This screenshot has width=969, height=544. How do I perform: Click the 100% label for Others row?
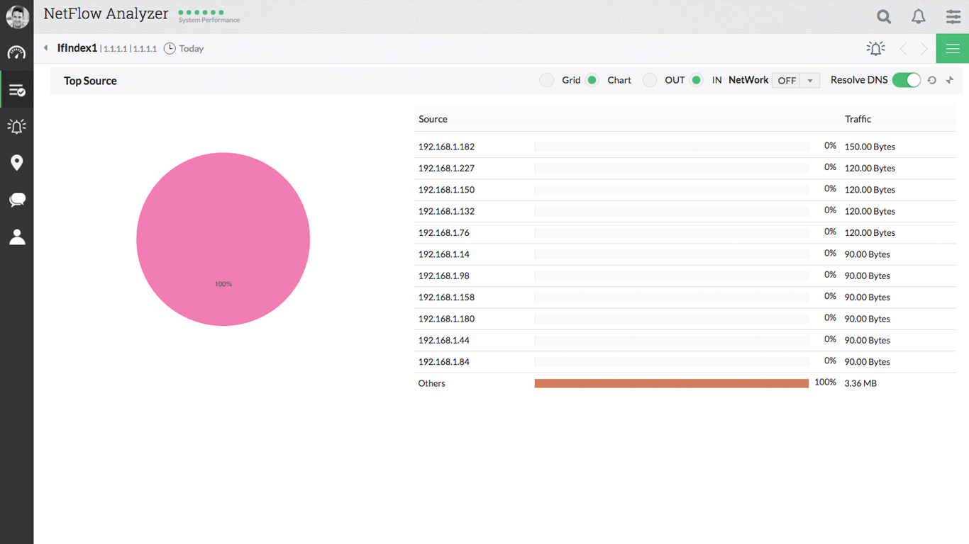click(x=826, y=382)
